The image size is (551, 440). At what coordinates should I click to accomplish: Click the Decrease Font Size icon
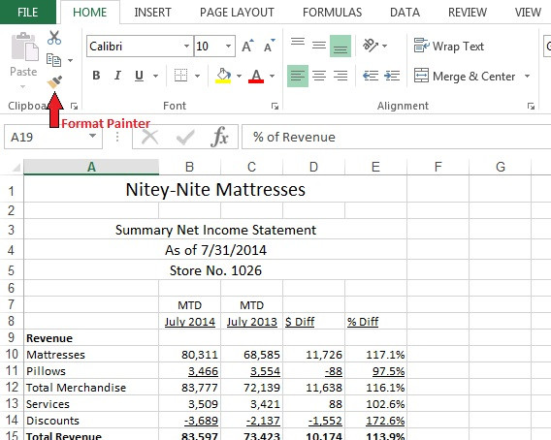point(270,46)
